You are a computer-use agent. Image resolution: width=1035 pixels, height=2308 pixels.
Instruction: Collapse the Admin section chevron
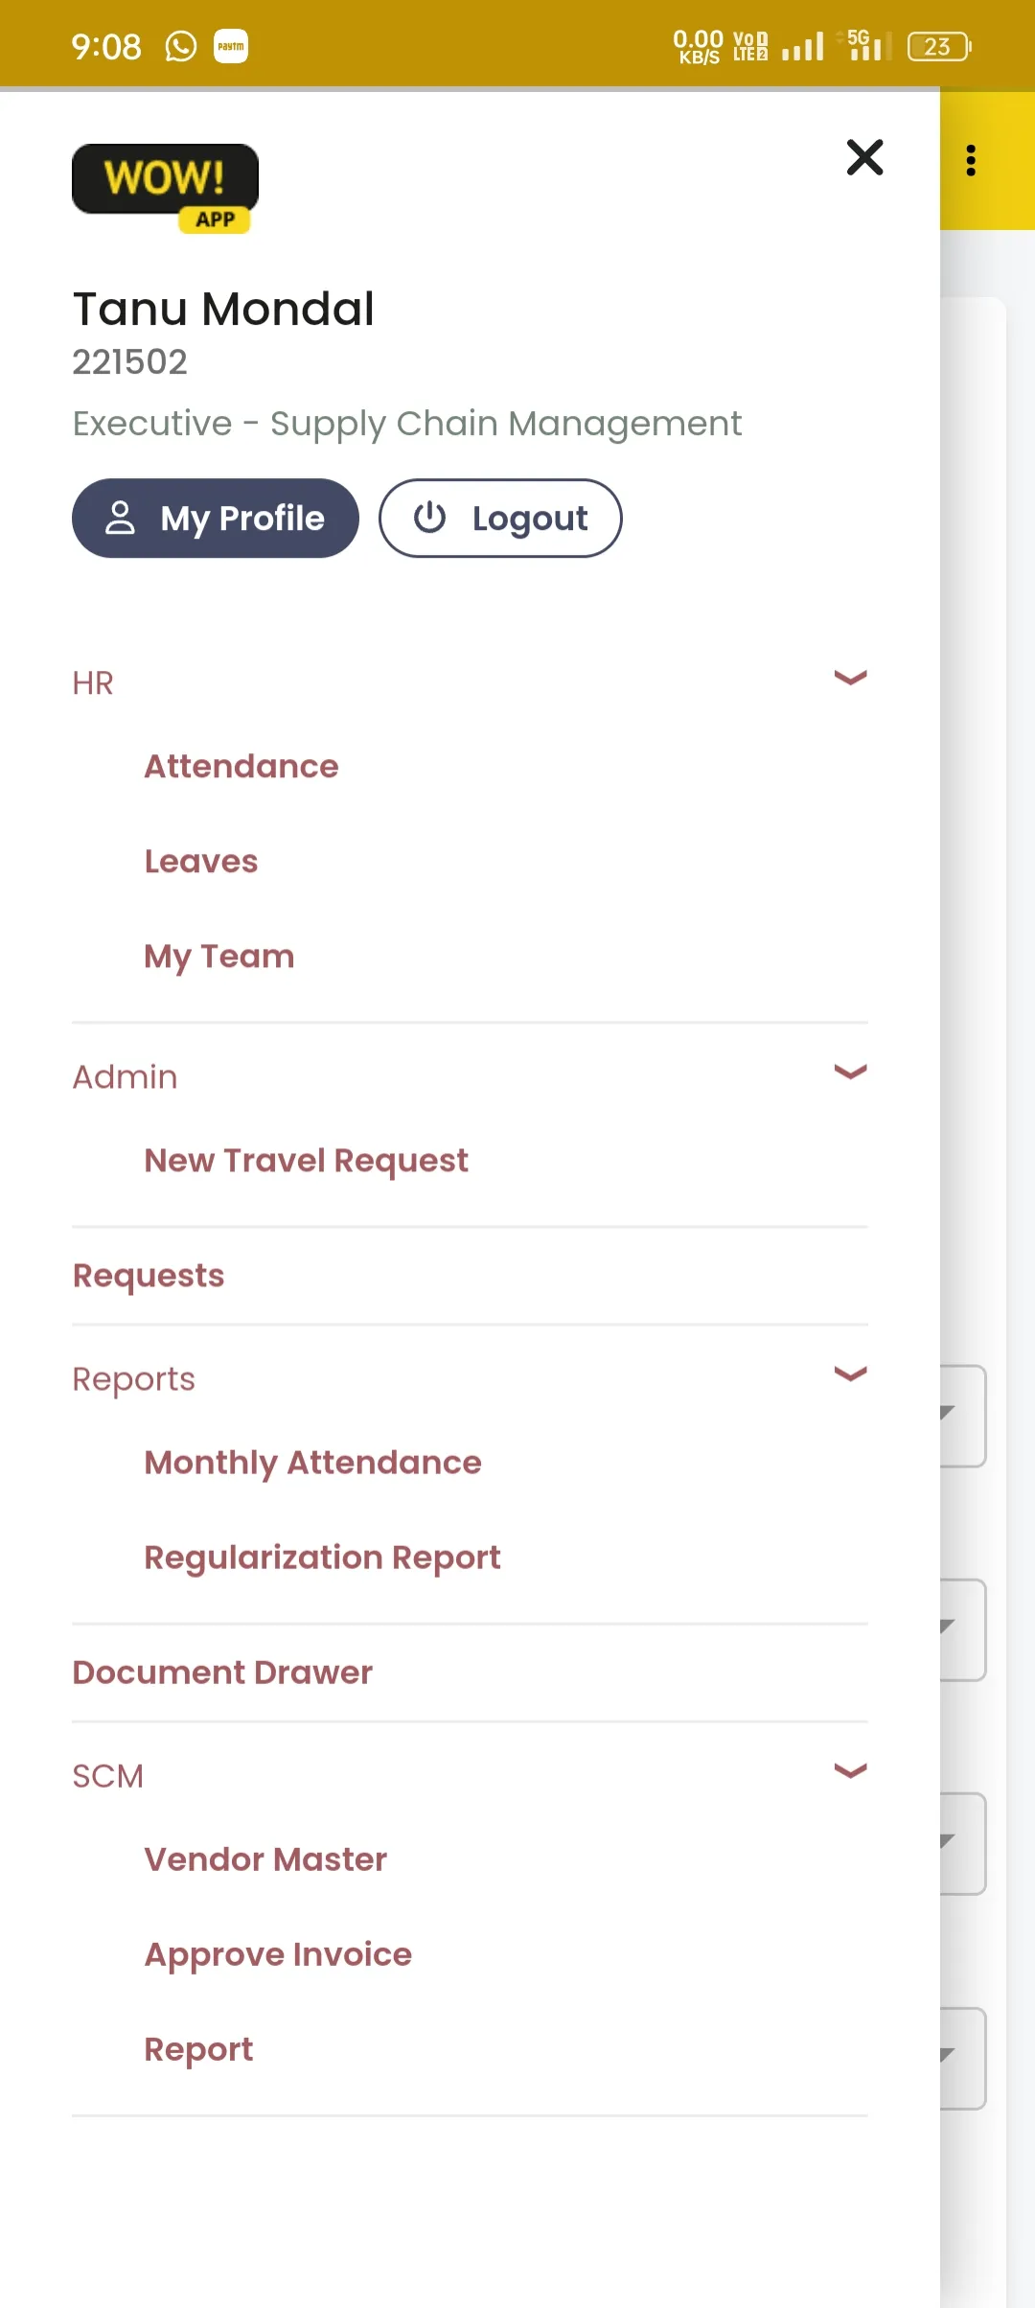(x=850, y=1072)
